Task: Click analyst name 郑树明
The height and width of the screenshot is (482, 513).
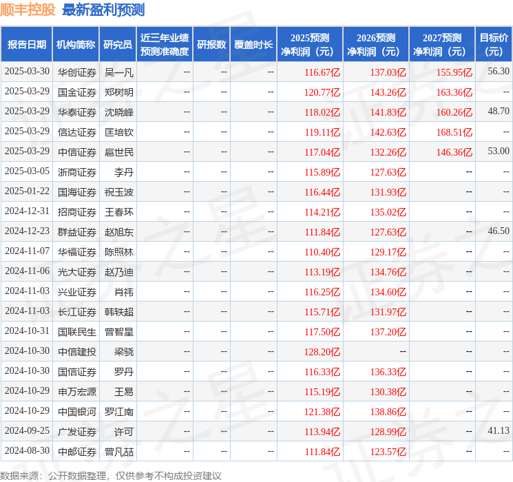Action: (118, 92)
